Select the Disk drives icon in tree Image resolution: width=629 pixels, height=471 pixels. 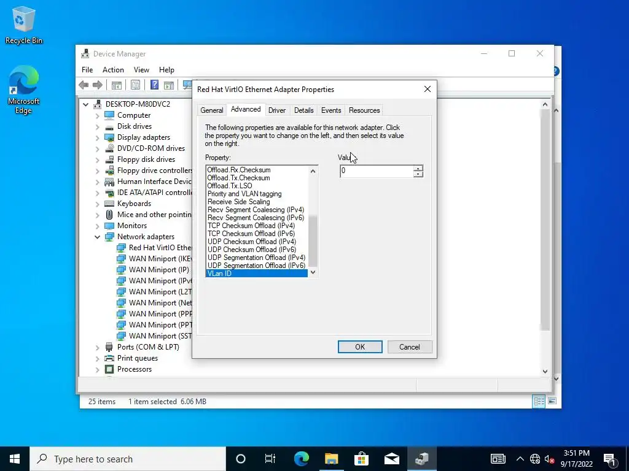pos(109,126)
